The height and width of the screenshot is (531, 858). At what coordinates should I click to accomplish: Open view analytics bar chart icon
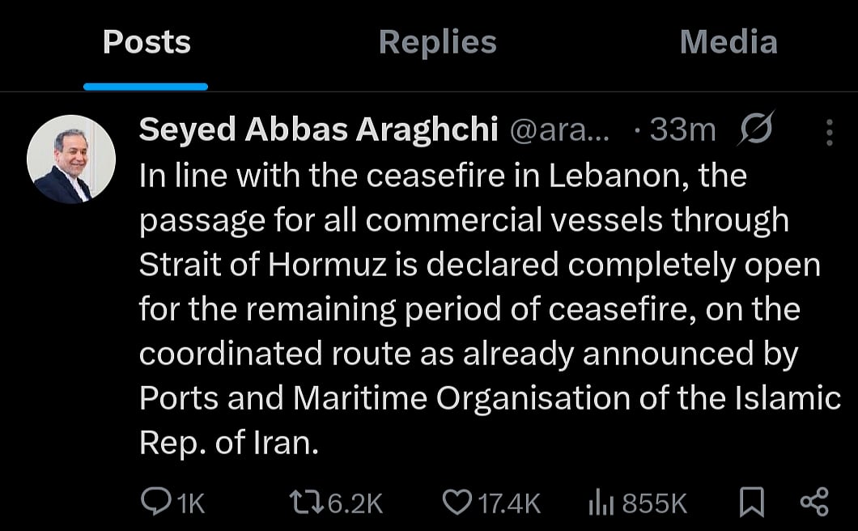click(601, 503)
